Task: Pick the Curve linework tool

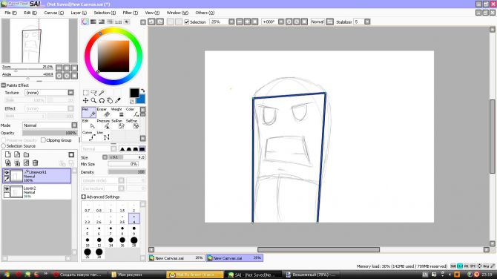Action: pyautogui.click(x=89, y=136)
